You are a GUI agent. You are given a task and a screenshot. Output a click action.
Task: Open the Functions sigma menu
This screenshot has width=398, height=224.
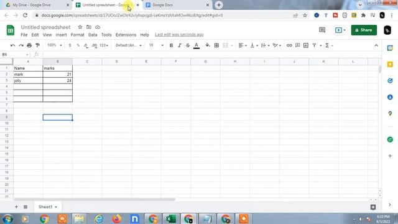(x=329, y=45)
